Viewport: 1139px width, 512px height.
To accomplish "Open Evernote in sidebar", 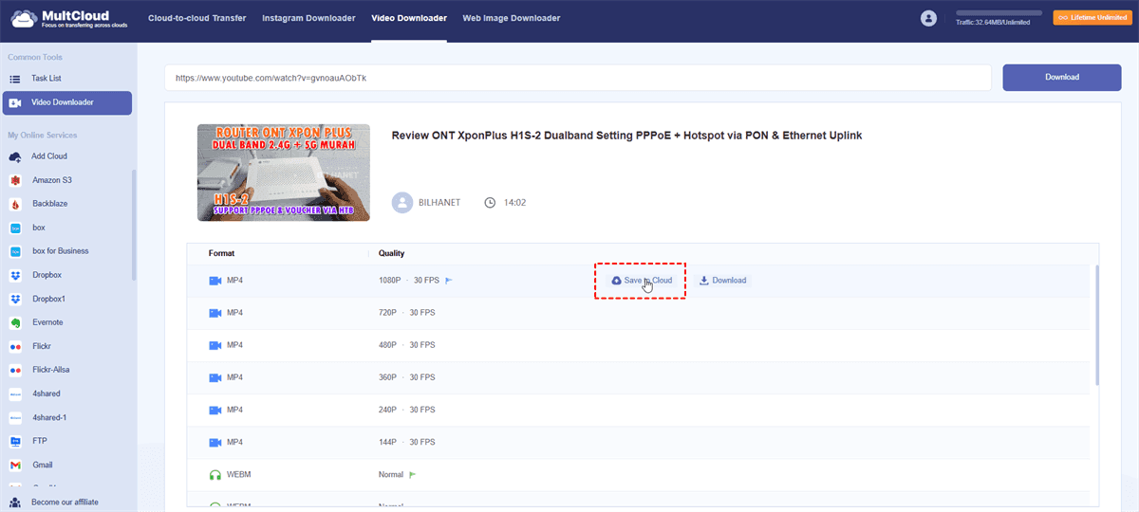I will coord(47,322).
